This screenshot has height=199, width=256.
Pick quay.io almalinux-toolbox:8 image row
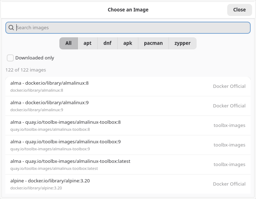pos(128,125)
